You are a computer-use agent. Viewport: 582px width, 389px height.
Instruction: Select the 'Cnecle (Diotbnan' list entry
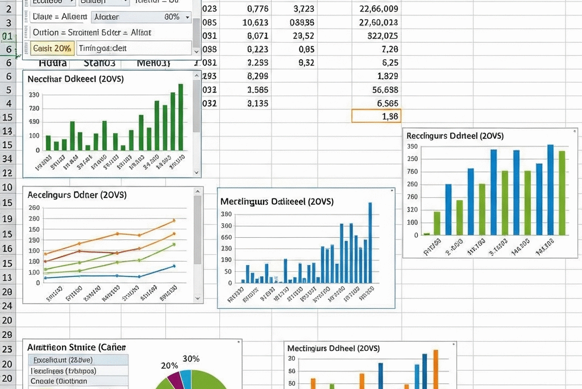coord(78,381)
